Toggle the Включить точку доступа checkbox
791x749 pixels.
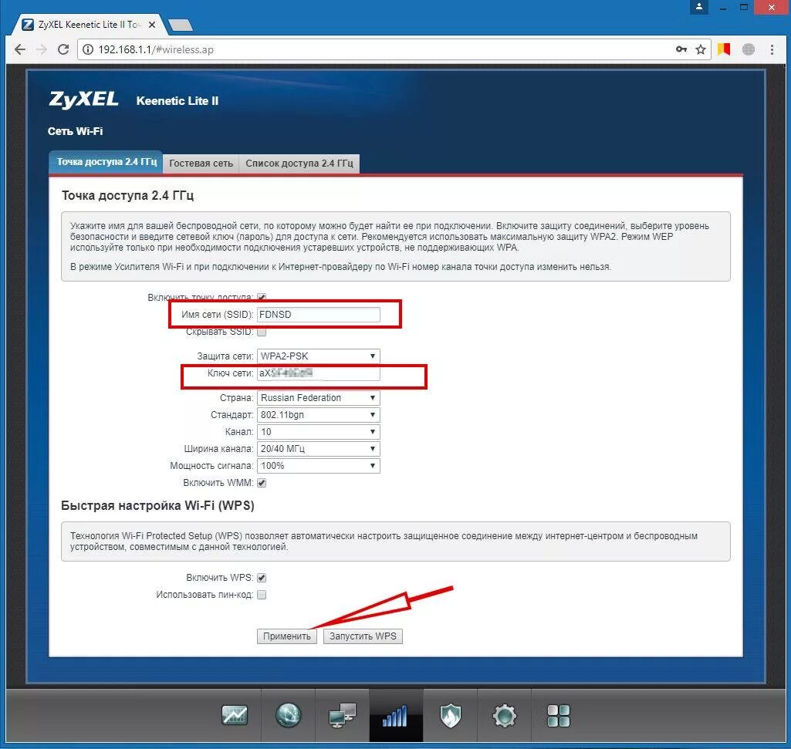tap(262, 297)
